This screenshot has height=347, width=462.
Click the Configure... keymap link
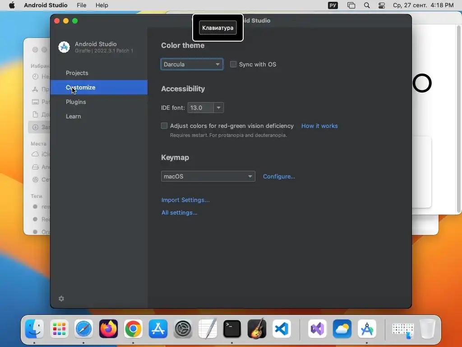(x=279, y=177)
